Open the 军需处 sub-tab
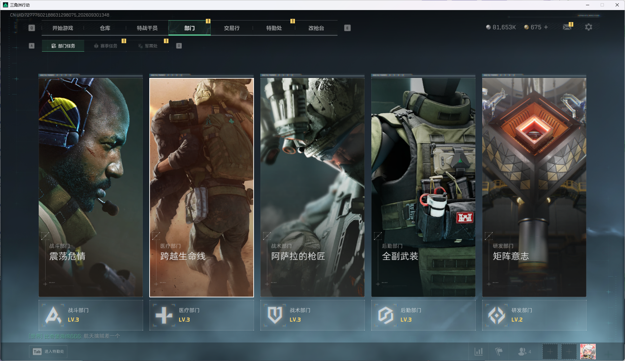Screen dimensions: 625x361 tap(148, 46)
